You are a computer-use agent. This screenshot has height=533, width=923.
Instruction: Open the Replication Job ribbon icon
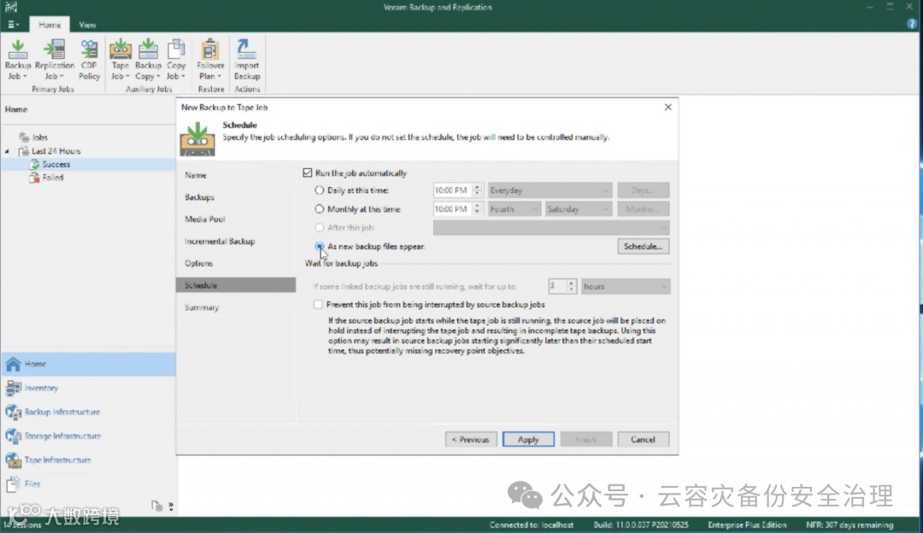coord(54,60)
